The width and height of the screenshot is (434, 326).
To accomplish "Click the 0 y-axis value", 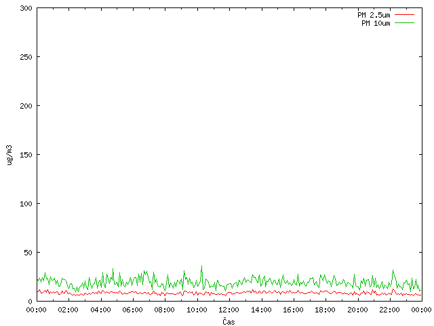I will point(30,302).
